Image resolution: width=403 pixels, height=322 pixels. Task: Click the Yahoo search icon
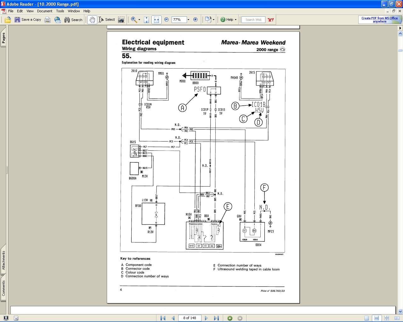pos(270,19)
